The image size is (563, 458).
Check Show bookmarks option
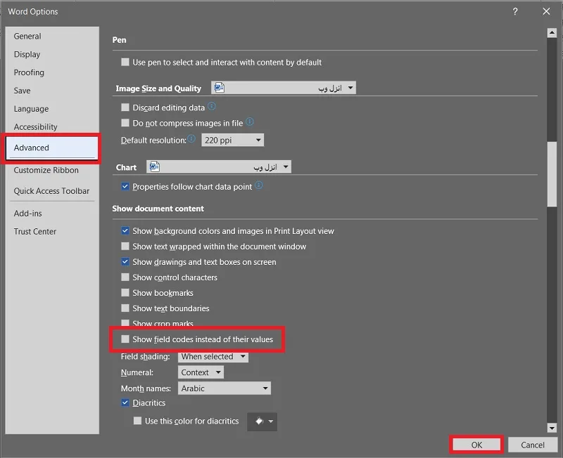[x=125, y=292]
